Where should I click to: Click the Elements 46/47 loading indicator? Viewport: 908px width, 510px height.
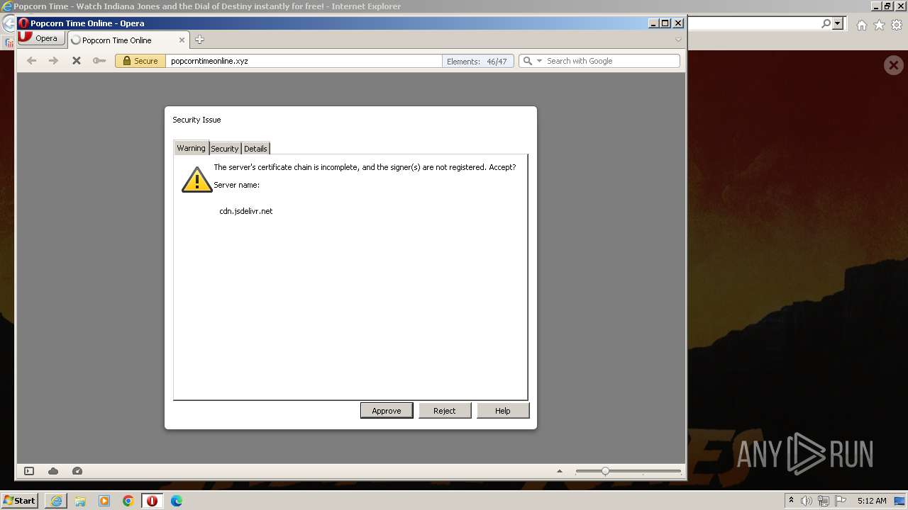coord(477,61)
